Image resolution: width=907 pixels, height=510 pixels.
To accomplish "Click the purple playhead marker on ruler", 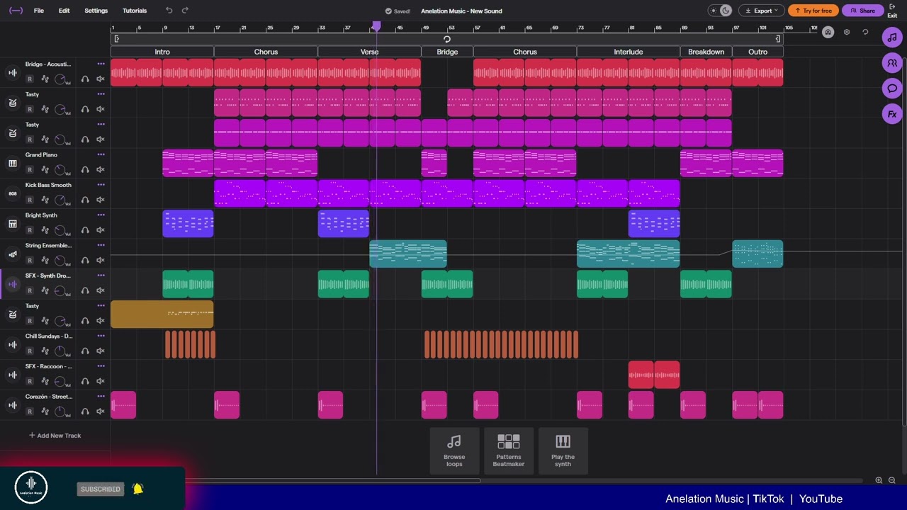I will pos(376,26).
